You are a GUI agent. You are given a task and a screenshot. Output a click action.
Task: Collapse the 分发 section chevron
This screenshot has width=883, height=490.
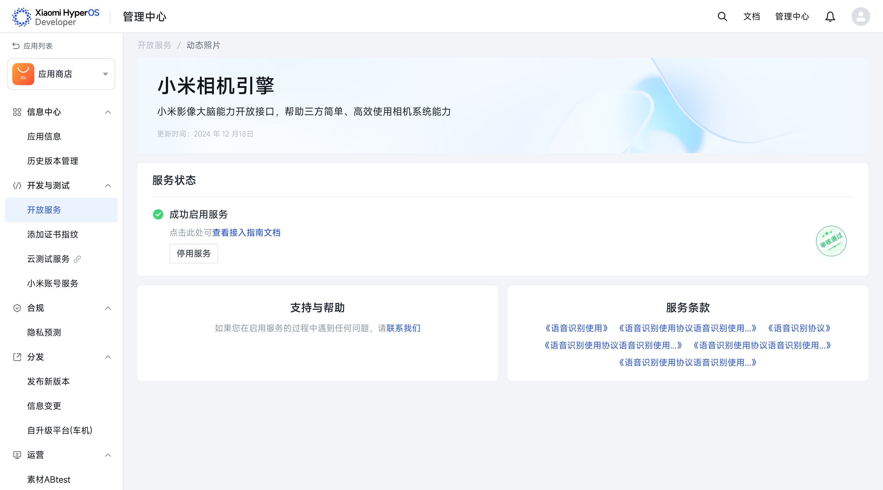pos(108,357)
